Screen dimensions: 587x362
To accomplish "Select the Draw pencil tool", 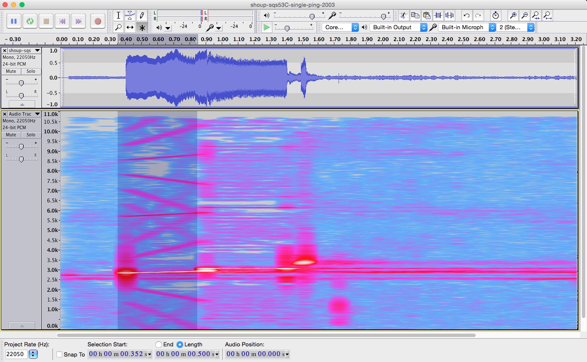I will (x=142, y=16).
